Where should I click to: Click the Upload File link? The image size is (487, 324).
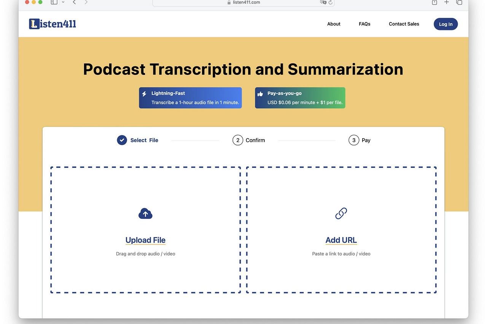tap(145, 240)
